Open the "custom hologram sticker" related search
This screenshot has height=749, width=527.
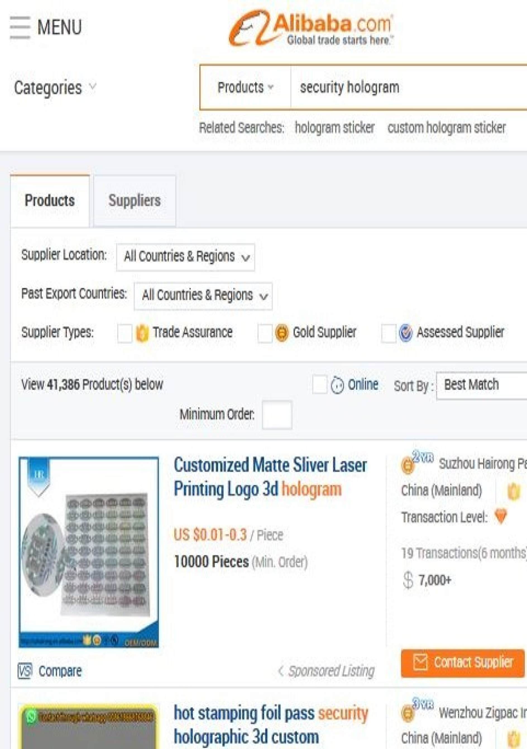(446, 128)
